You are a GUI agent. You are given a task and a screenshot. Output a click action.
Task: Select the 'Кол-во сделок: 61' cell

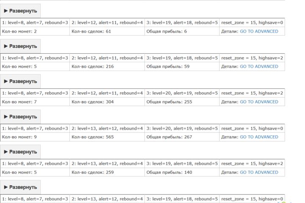coord(107,31)
